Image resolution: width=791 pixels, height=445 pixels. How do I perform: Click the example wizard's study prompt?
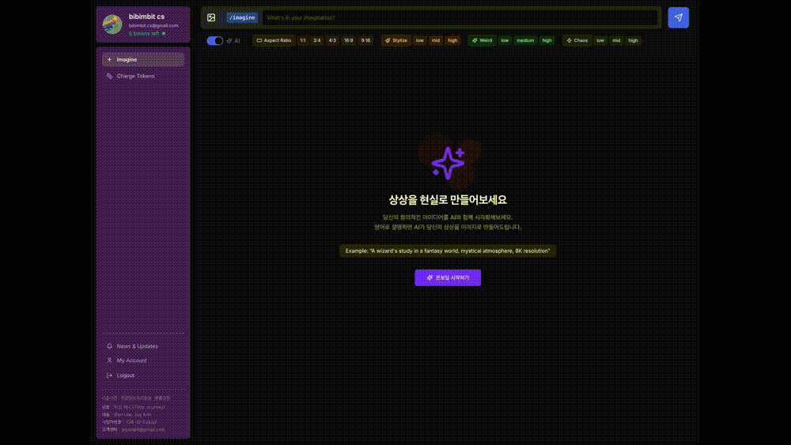point(448,251)
